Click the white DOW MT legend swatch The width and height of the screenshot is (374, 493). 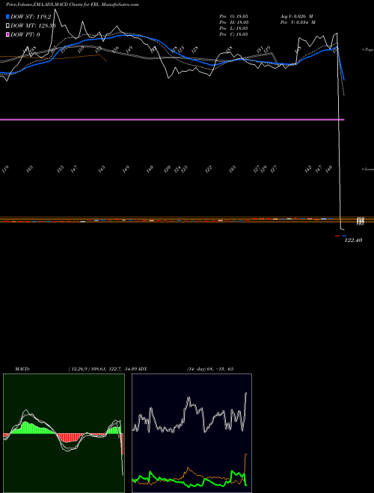7,26
